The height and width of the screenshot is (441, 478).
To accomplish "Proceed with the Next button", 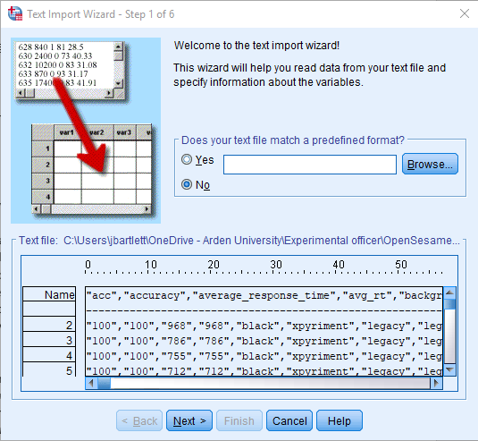I will 189,420.
